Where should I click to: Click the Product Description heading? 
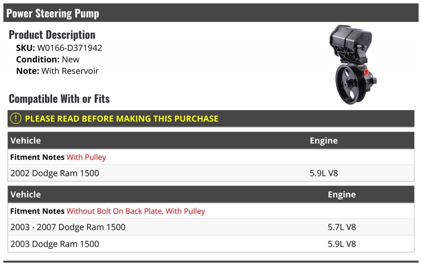pos(52,35)
